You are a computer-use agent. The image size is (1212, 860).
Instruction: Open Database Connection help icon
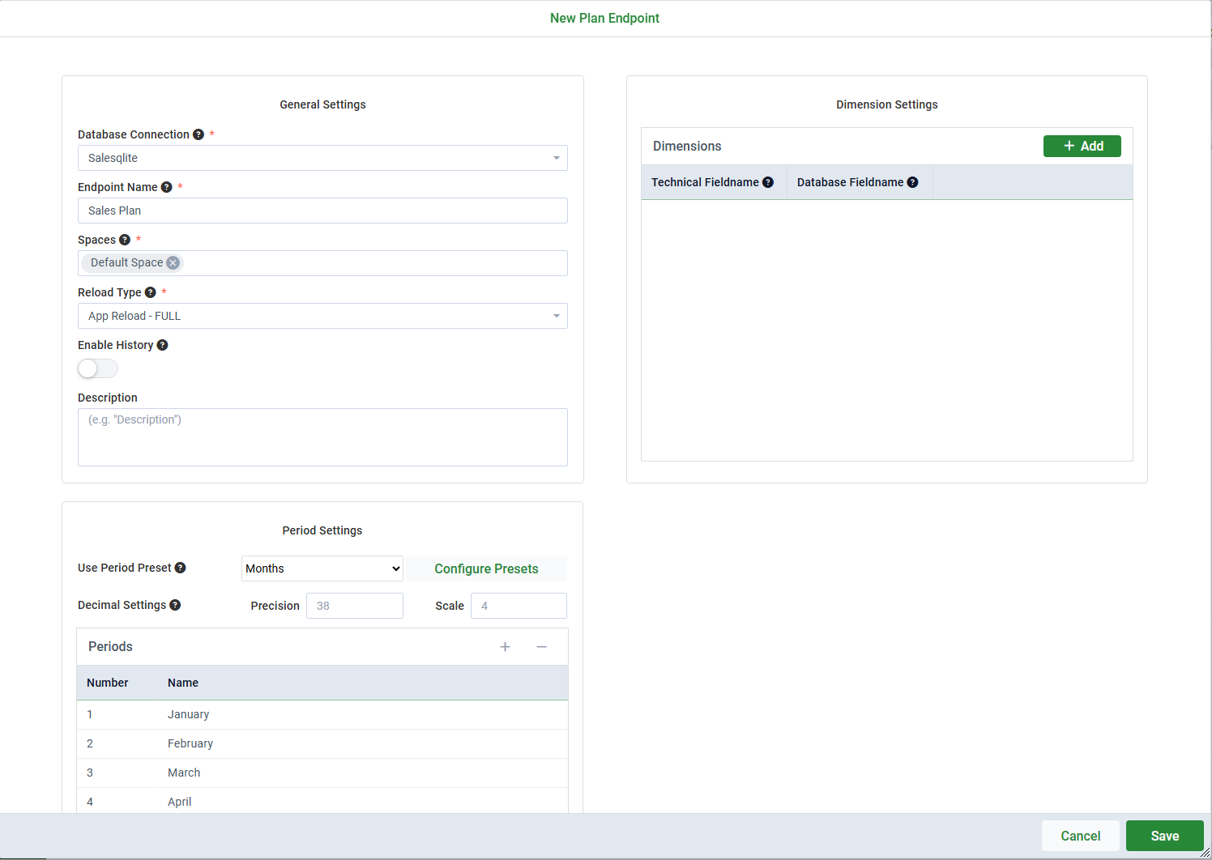198,134
